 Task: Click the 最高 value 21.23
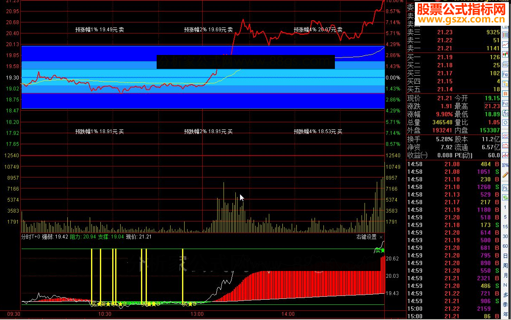coord(492,106)
